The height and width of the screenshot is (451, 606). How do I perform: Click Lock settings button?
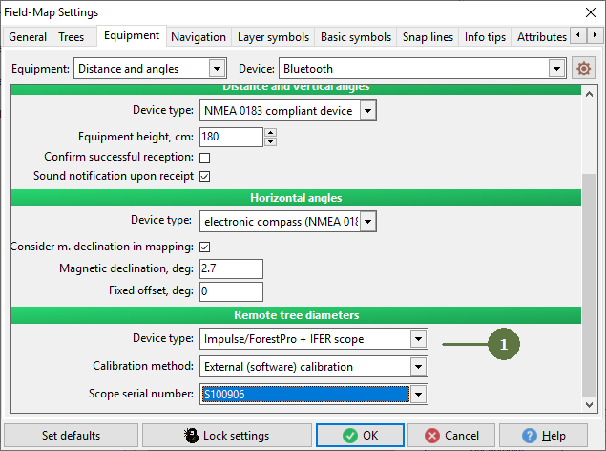click(x=227, y=436)
